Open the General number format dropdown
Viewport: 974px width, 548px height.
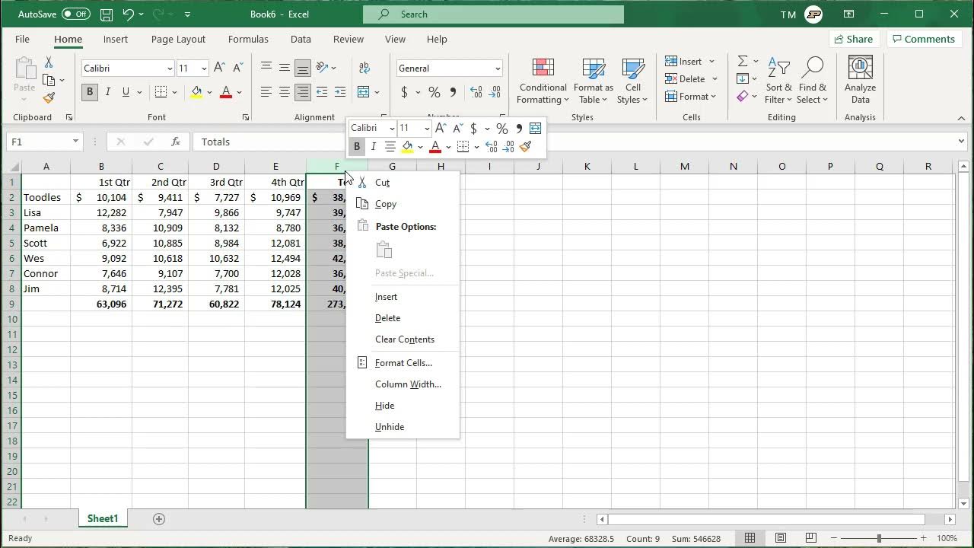(x=498, y=68)
